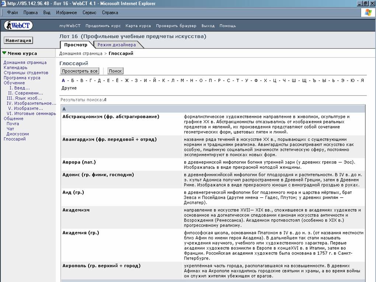Open Глоссарий in course menu

click(15, 139)
